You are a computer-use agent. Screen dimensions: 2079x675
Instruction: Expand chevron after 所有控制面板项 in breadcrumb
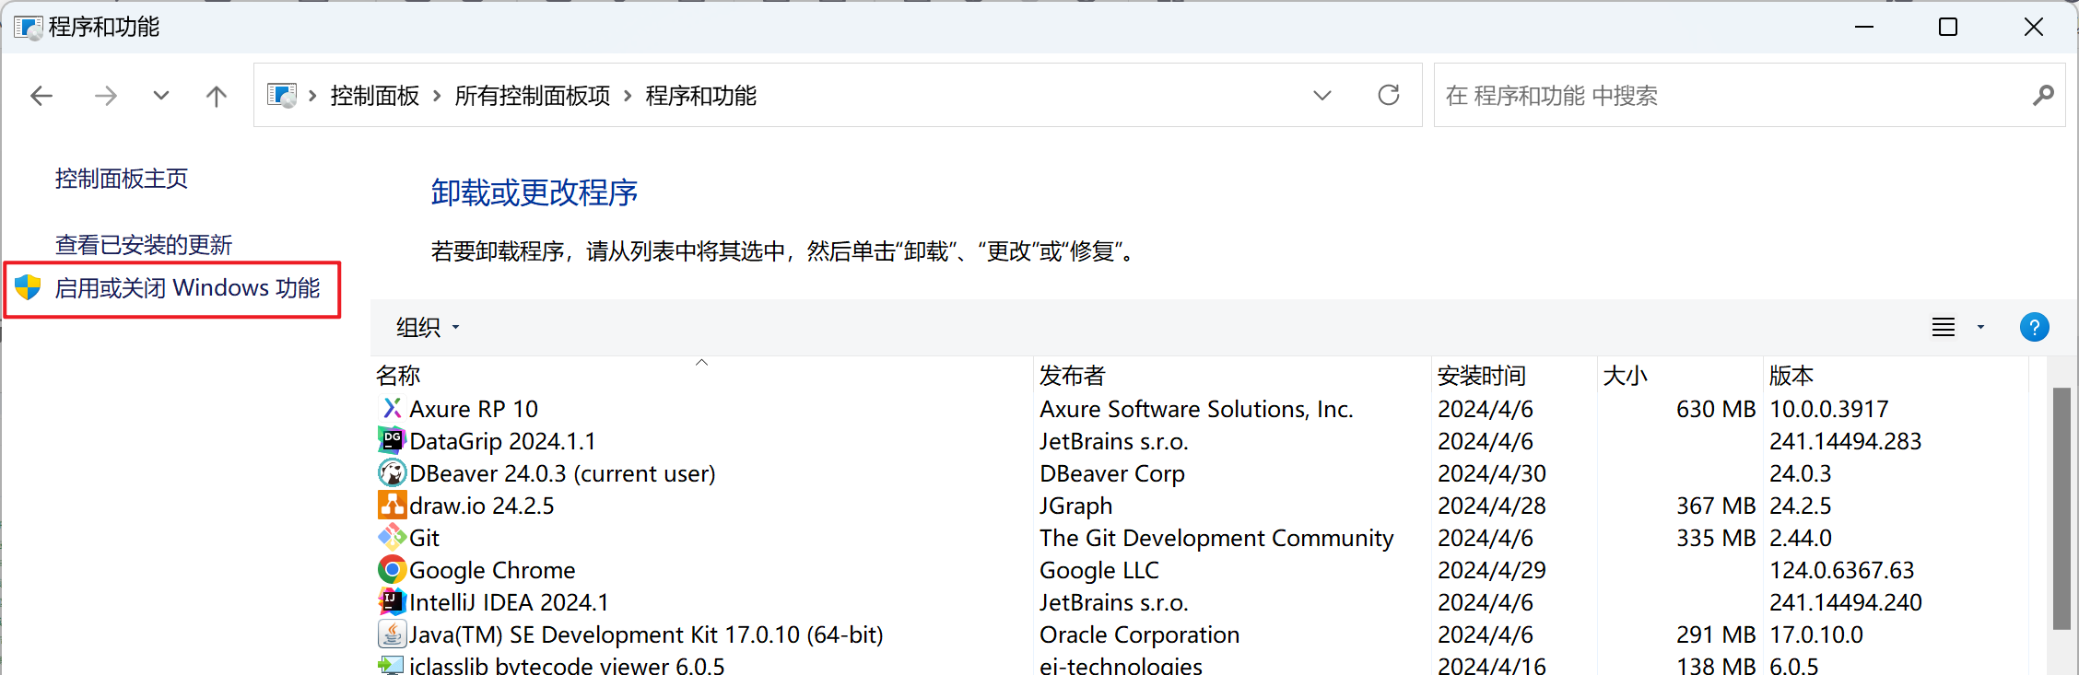point(628,96)
